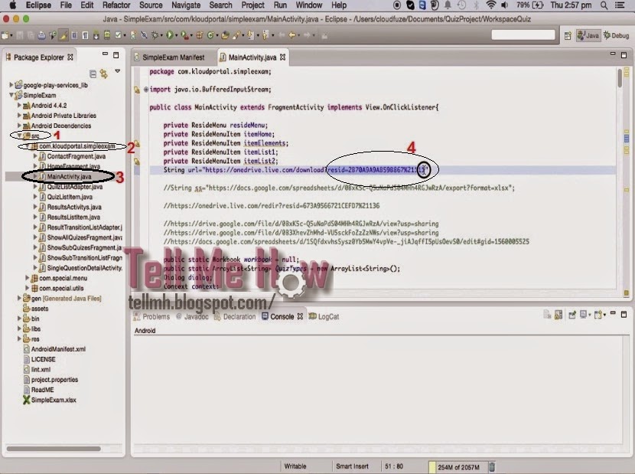Switch to the SimpleExam Manifest tab
The width and height of the screenshot is (635, 474).
coord(173,57)
